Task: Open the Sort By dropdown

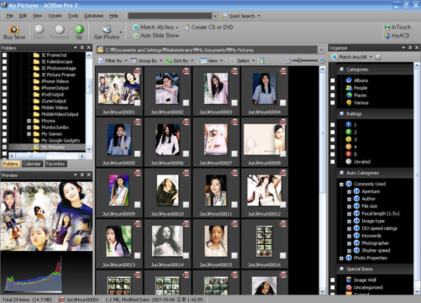Action: pyautogui.click(x=180, y=61)
